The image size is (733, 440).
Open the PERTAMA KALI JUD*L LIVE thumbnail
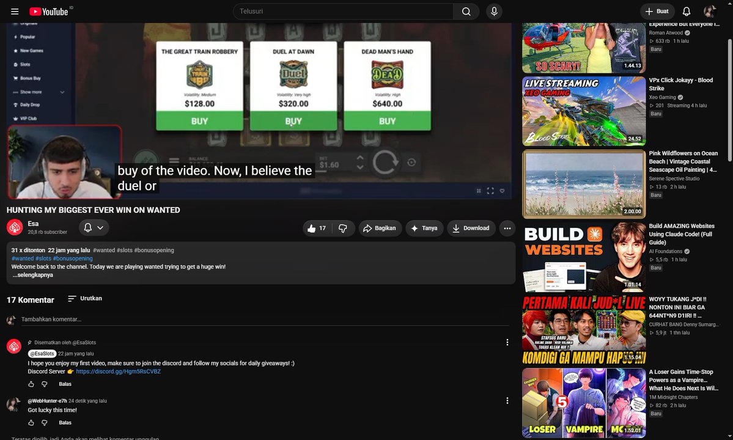click(584, 330)
